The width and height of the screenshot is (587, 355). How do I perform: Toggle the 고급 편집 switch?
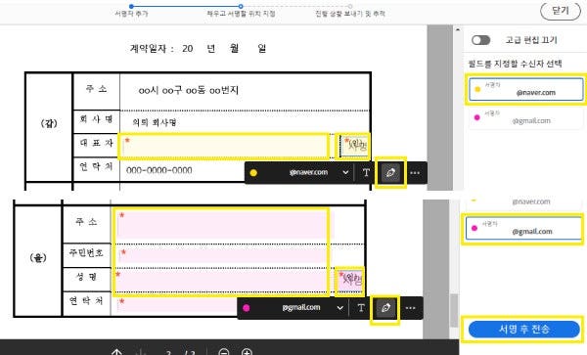click(480, 40)
